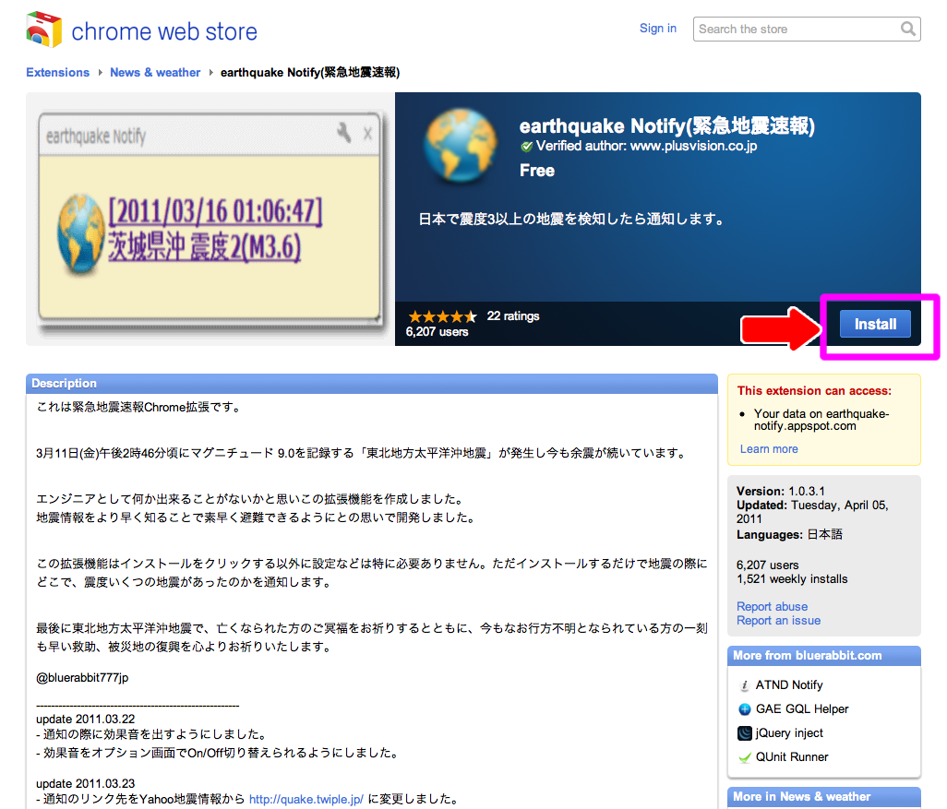Follow the quake.twiple.jp link
This screenshot has height=809, width=947.
(x=306, y=800)
